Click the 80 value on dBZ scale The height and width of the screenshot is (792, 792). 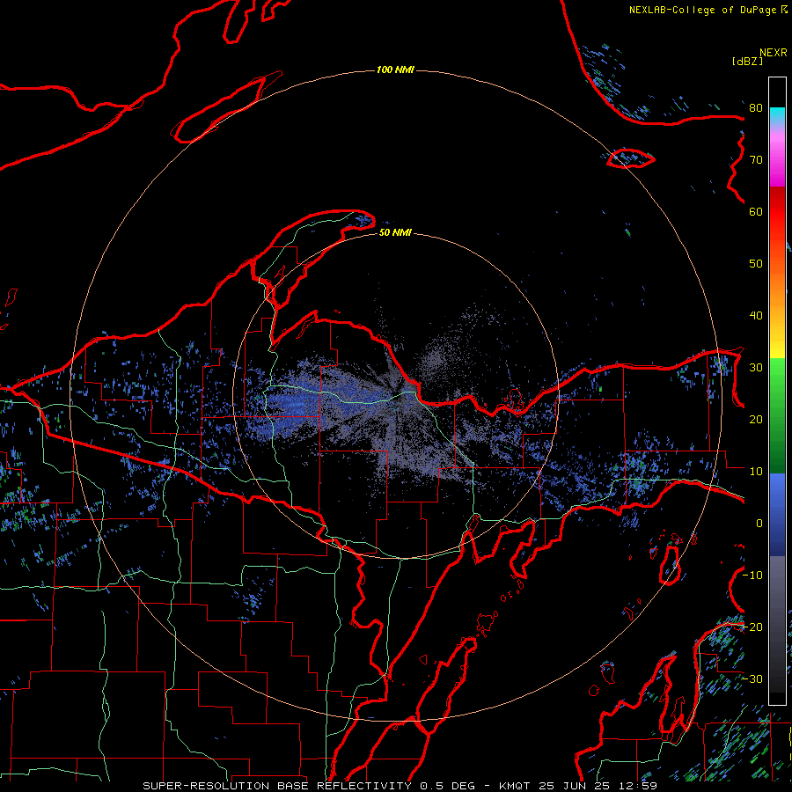(756, 108)
